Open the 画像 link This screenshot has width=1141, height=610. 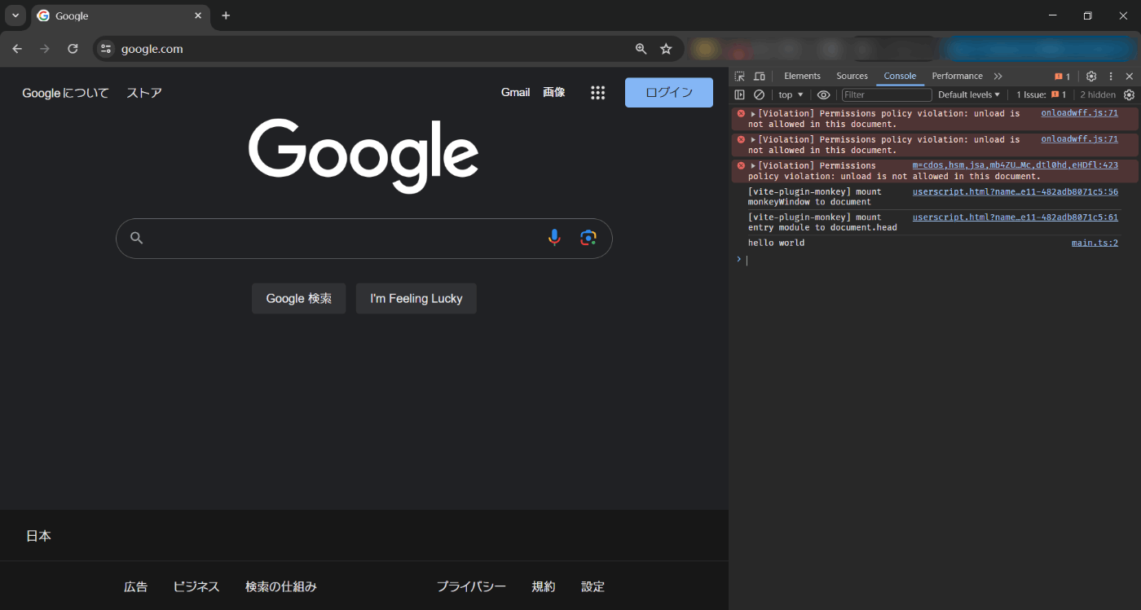tap(554, 92)
